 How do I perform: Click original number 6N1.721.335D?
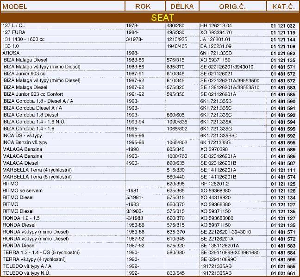pos(216,53)
